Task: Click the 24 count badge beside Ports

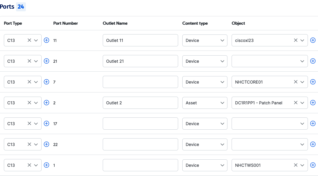Action: pyautogui.click(x=20, y=7)
